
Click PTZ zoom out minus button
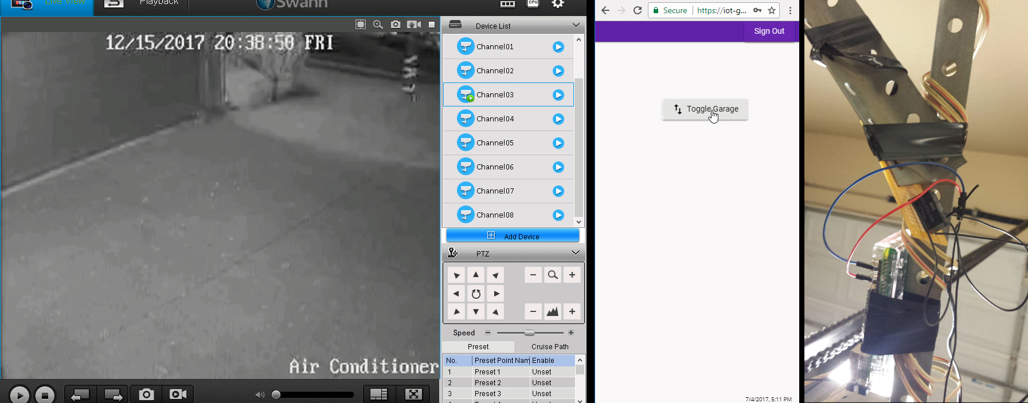(x=533, y=275)
